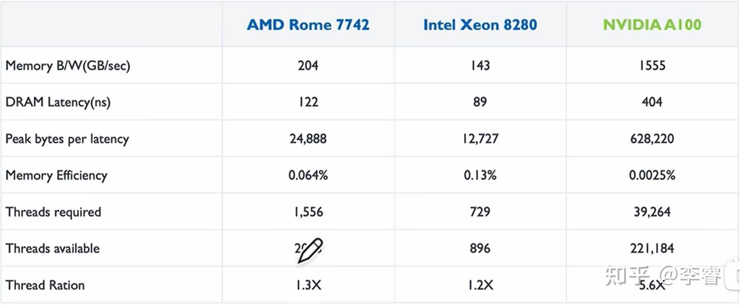This screenshot has height=305, width=740.
Task: Click the 0.064% memory efficiency cell
Action: click(308, 175)
